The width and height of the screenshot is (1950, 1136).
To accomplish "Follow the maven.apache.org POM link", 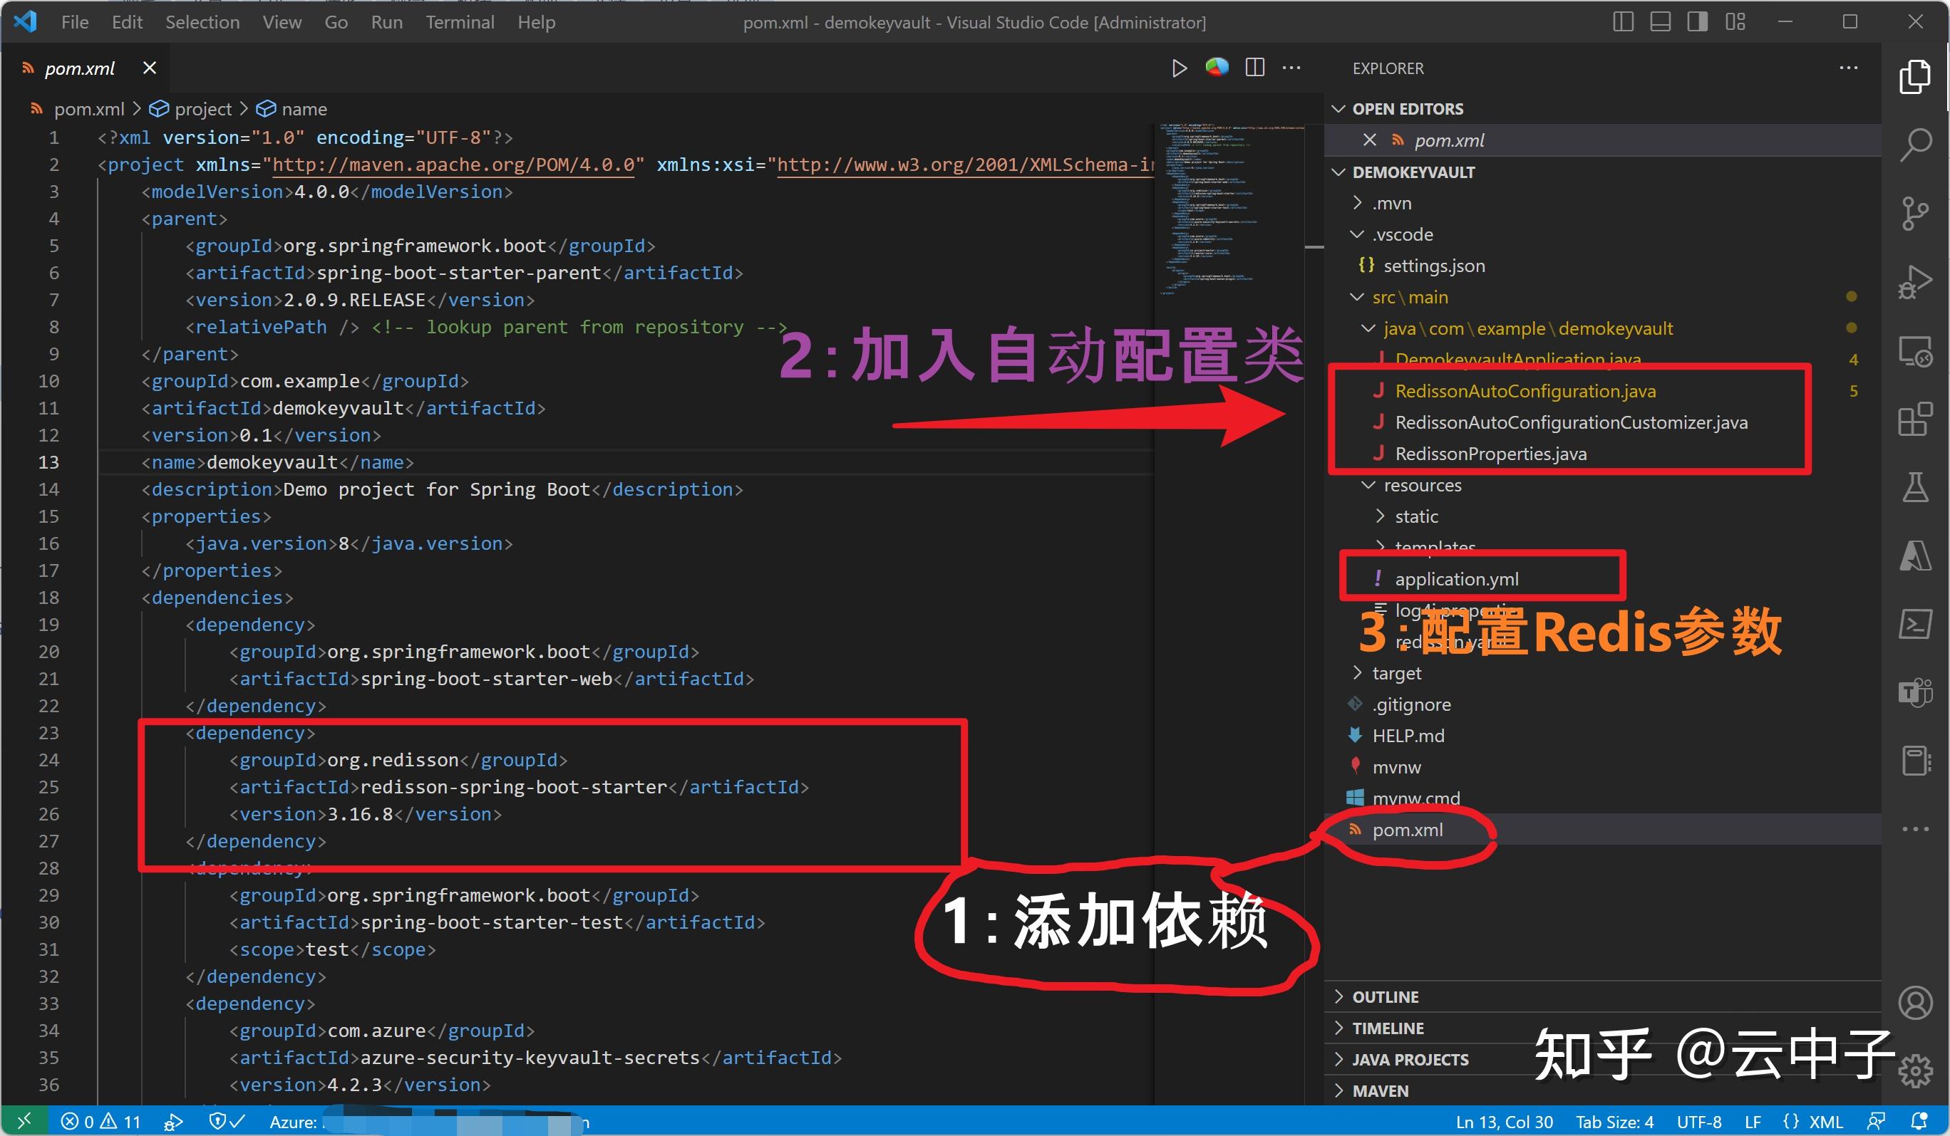I will (x=449, y=164).
